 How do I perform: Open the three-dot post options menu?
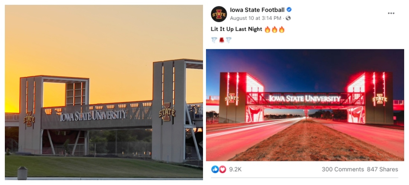click(391, 13)
